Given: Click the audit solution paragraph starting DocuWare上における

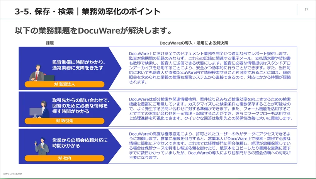Looking at the screenshot, I should [210, 68].
